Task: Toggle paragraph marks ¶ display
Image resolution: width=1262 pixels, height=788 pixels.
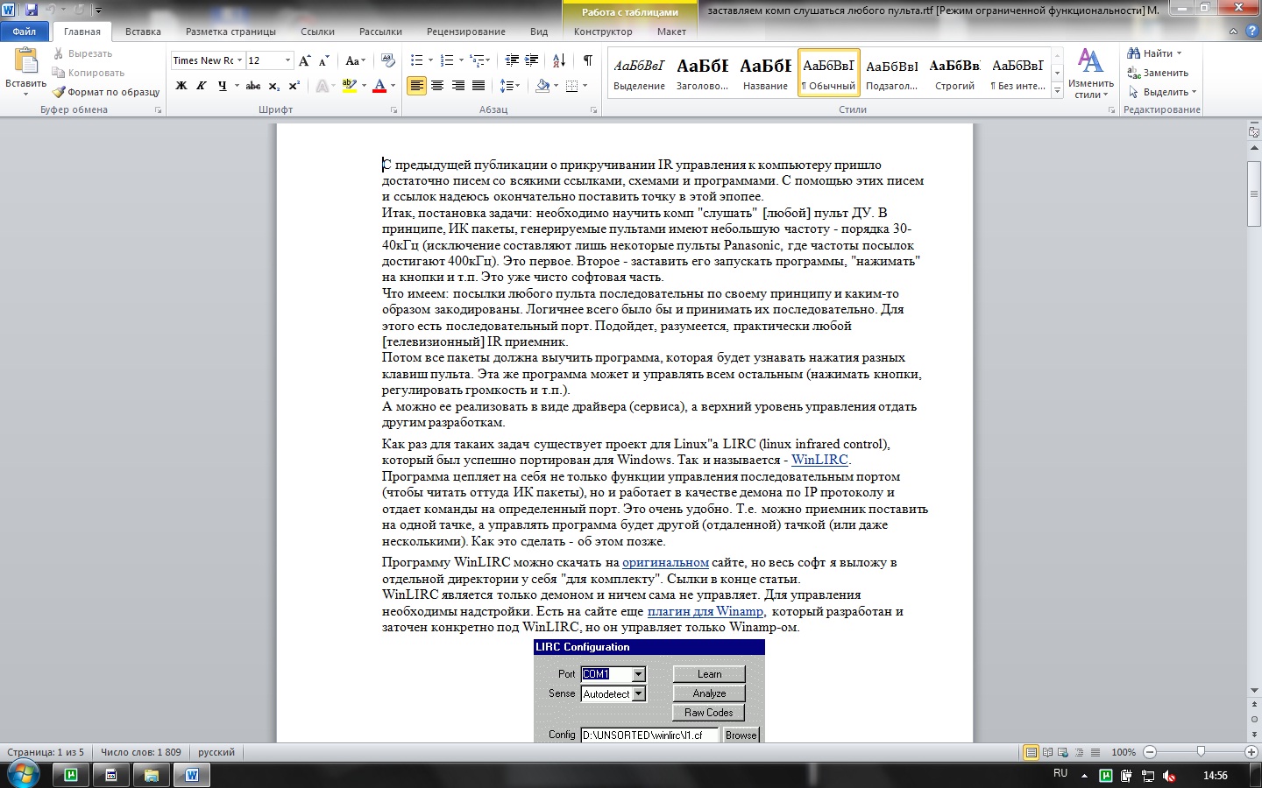Action: click(587, 60)
